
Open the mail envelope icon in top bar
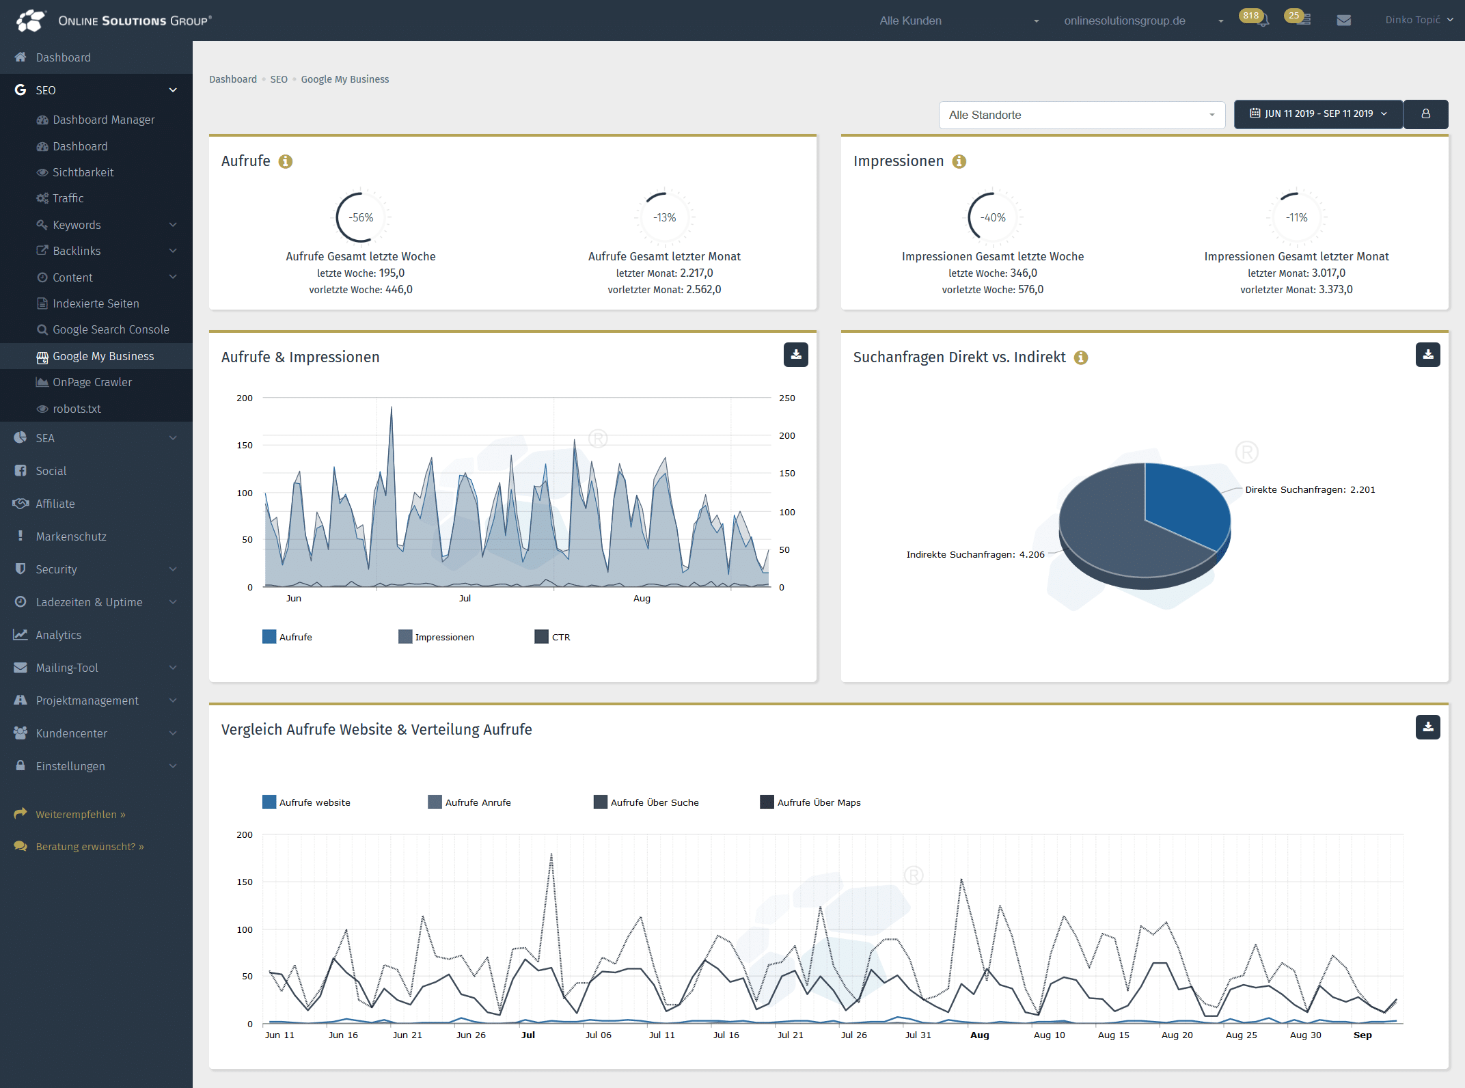(1343, 21)
